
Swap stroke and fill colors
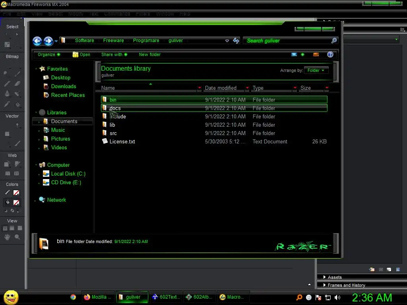pyautogui.click(x=17, y=211)
